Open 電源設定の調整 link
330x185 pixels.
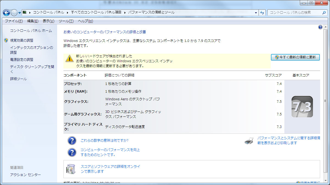tap(22, 59)
